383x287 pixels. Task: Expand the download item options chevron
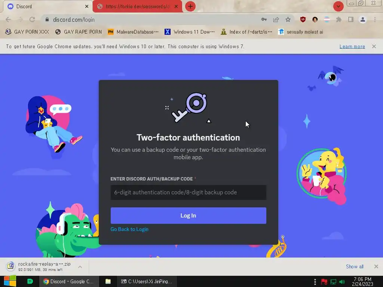[x=80, y=267]
